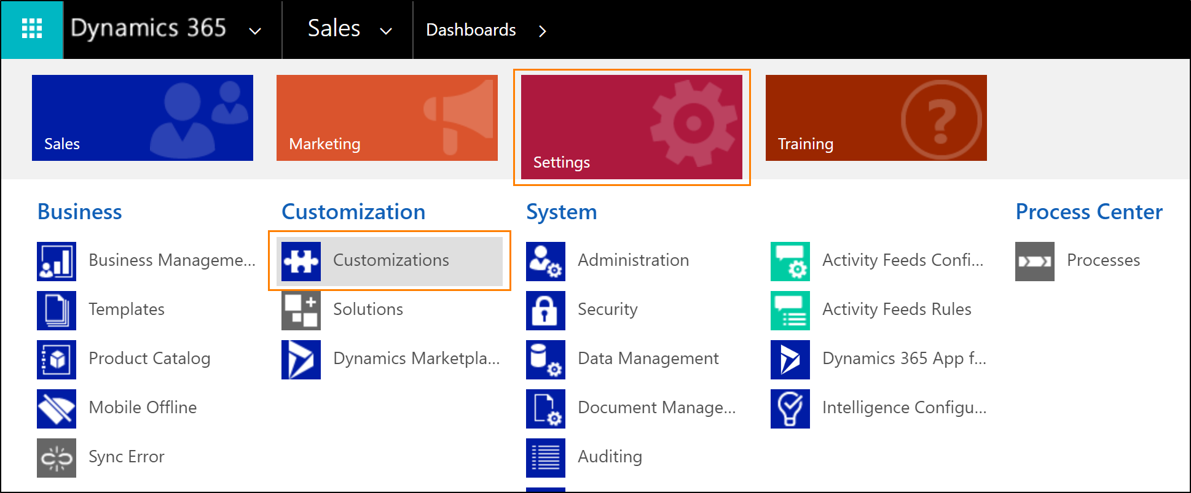Click the Mobile Offline icon
The width and height of the screenshot is (1191, 493).
coord(57,408)
